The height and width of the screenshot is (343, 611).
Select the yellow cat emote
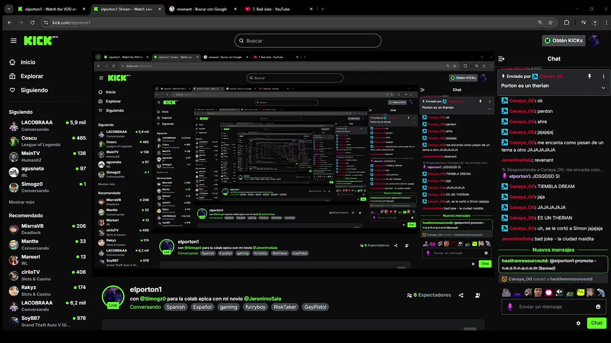580,292
